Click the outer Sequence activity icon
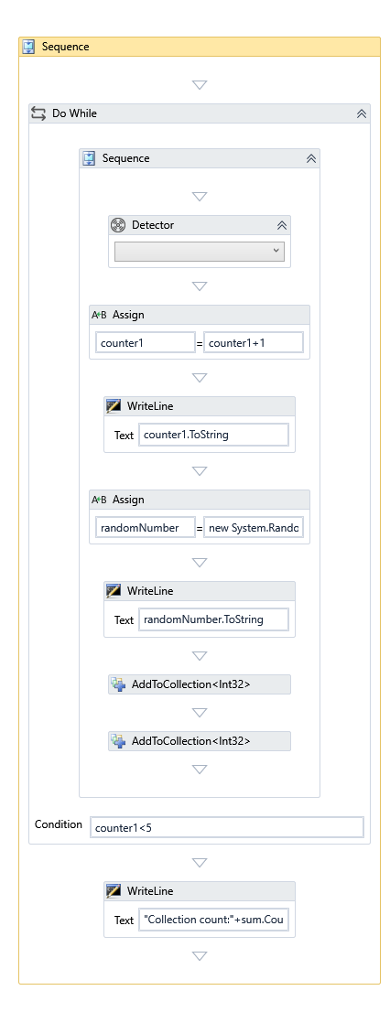This screenshot has height=1012, width=390. (28, 47)
